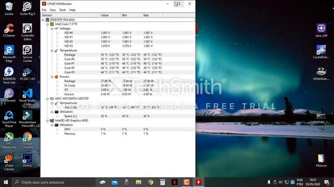This screenshot has width=334, height=187.
Task: Open File Explorer in the taskbar
Action: tap(138, 182)
